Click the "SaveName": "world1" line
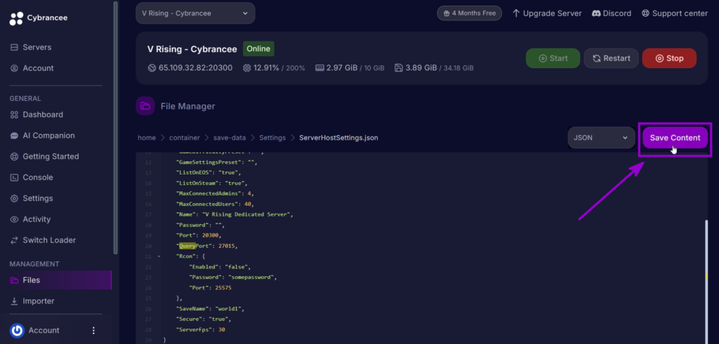Screen dimensions: 719x344 coord(210,309)
